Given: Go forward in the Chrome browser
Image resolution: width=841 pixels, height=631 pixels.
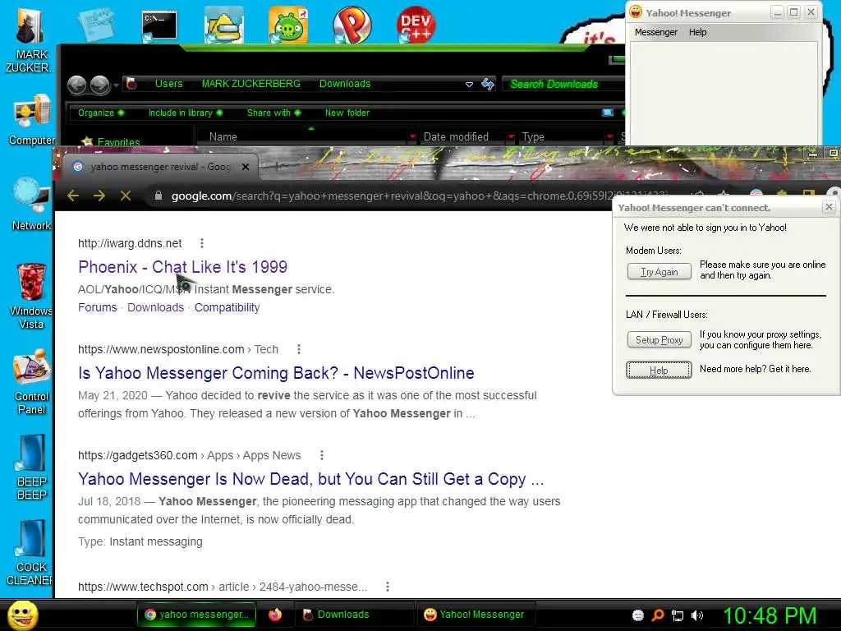Looking at the screenshot, I should pos(99,196).
